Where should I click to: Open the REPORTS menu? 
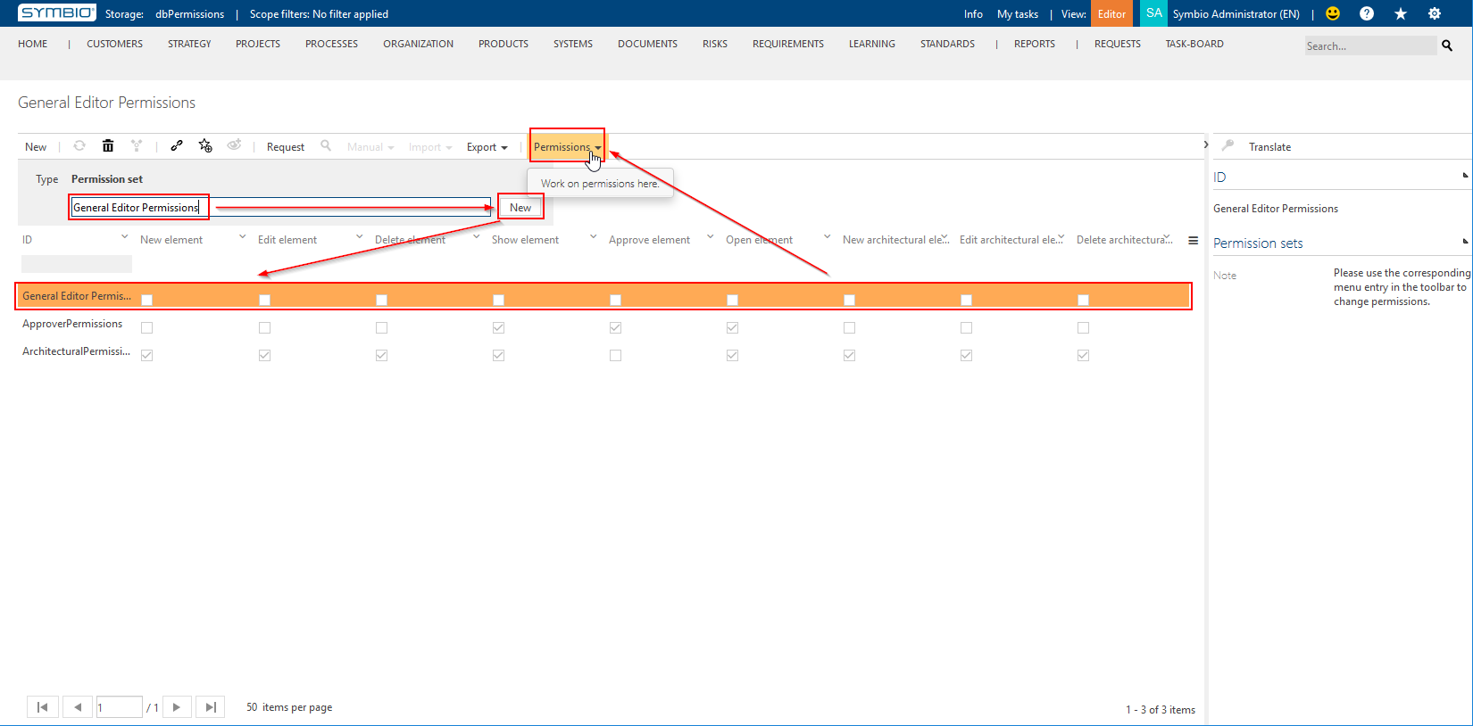[x=1034, y=44]
